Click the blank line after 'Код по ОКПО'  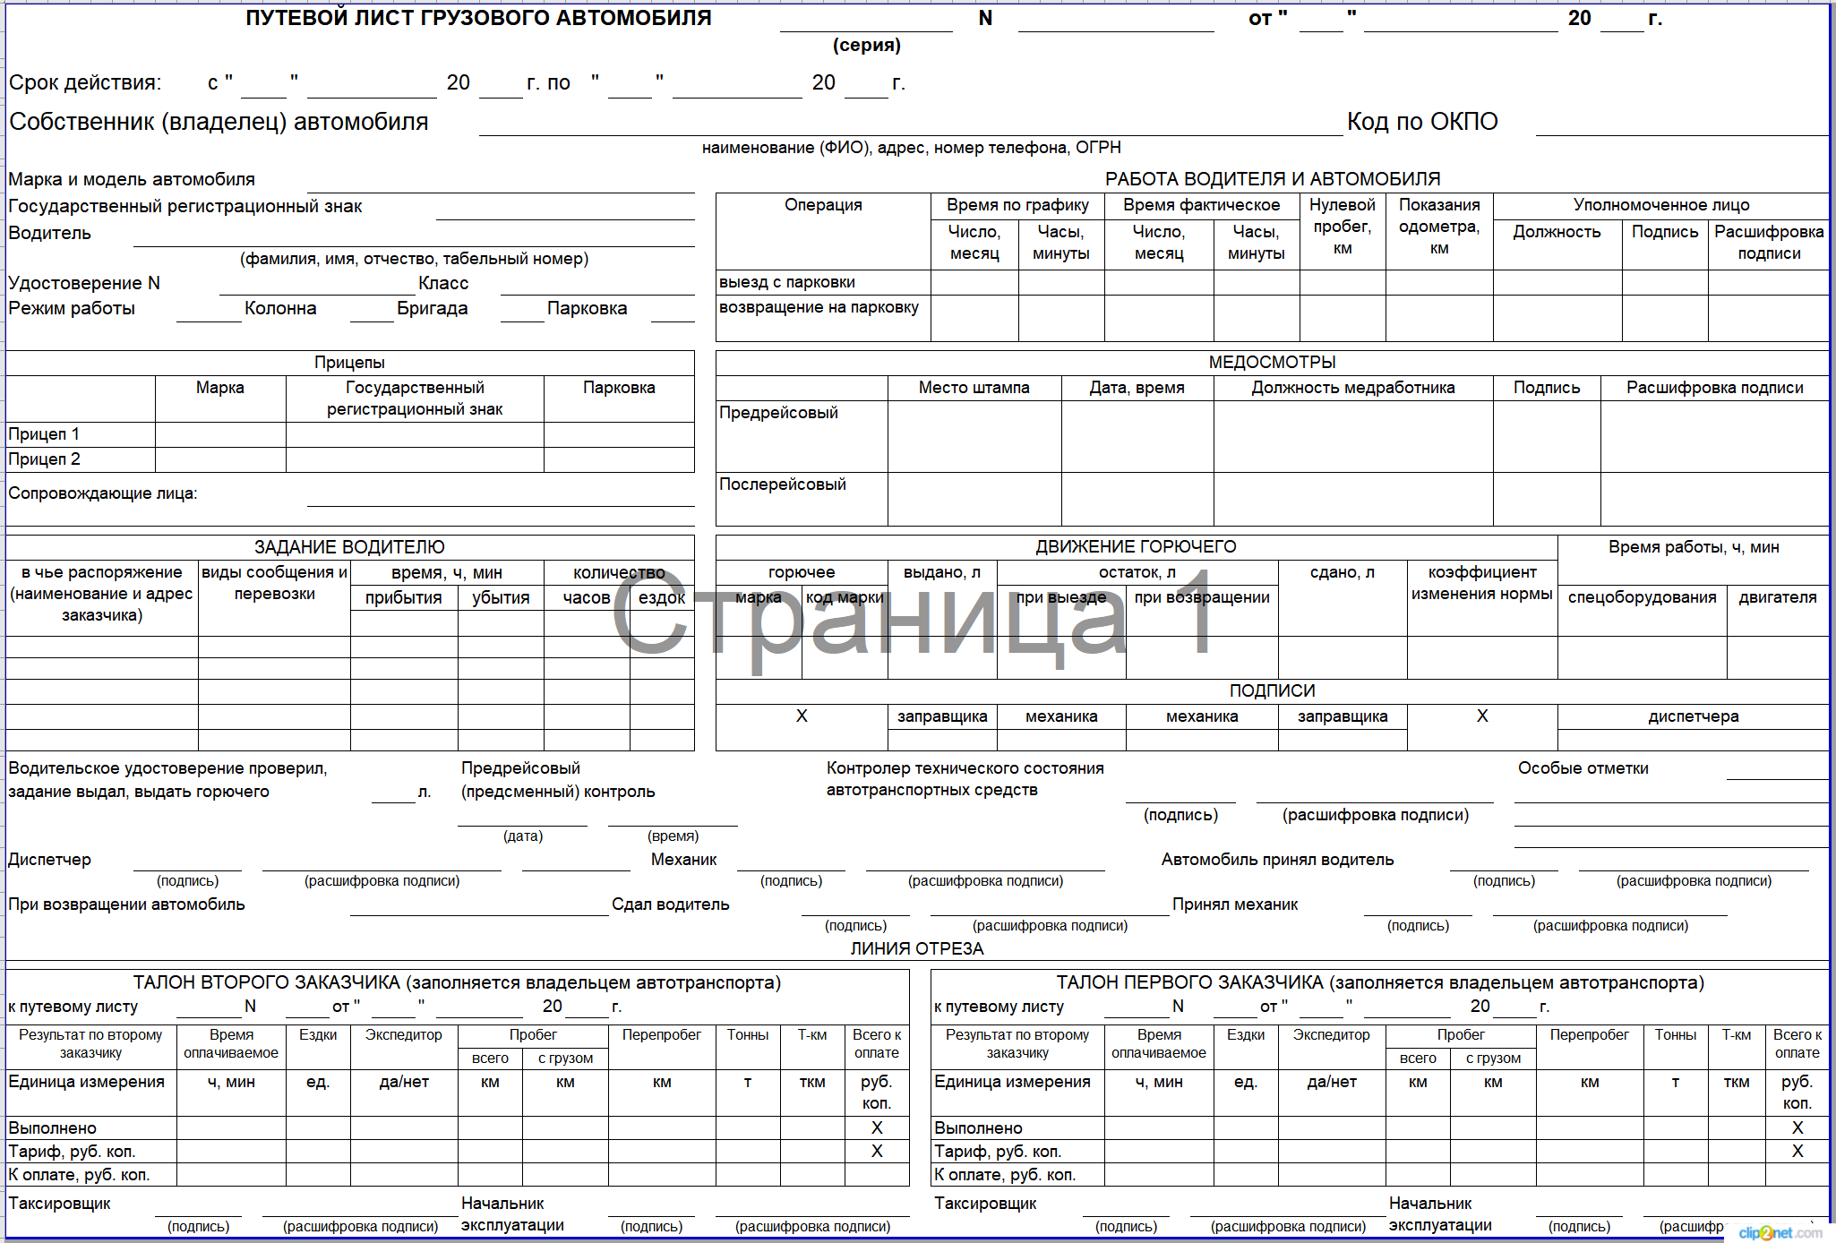1681,124
